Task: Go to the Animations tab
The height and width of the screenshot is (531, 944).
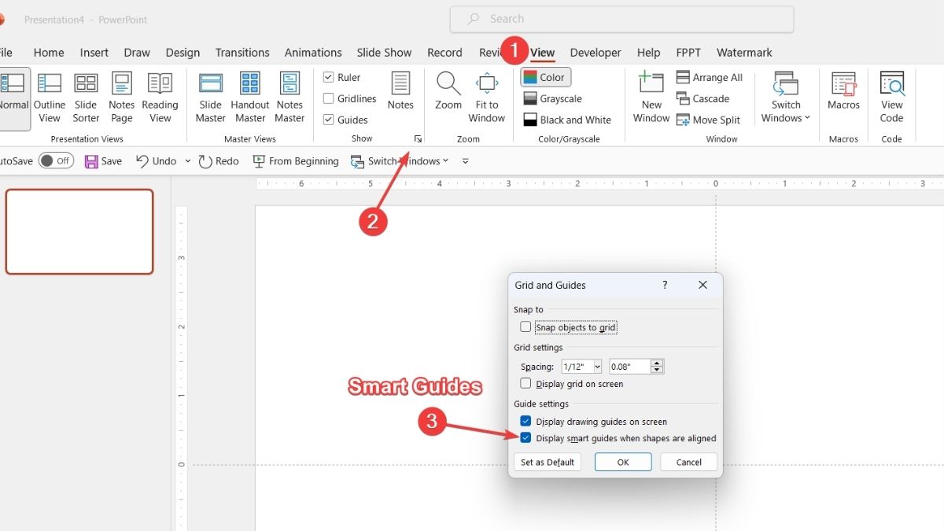Action: [x=315, y=53]
